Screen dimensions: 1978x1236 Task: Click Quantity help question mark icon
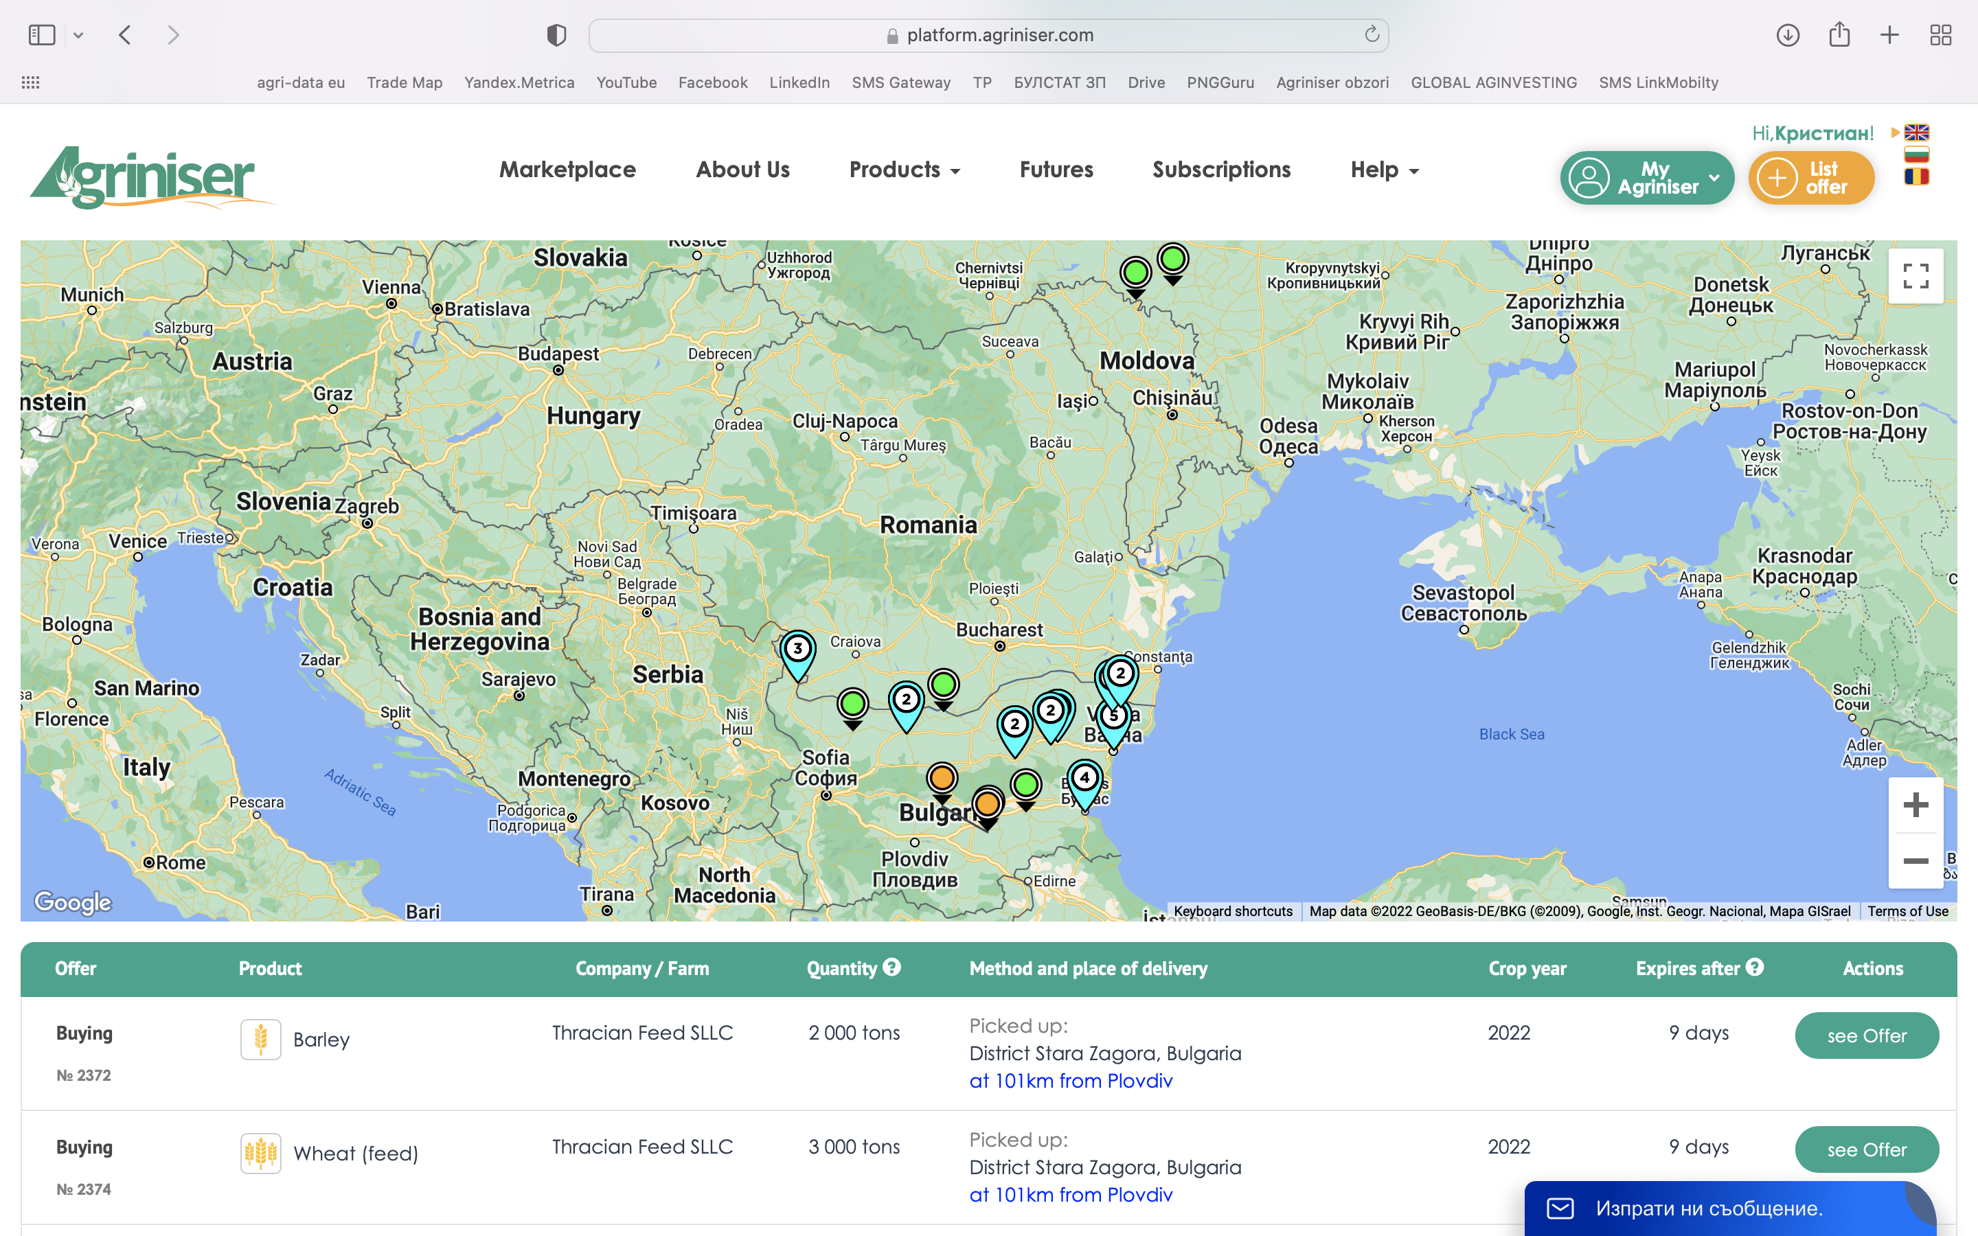click(x=891, y=967)
